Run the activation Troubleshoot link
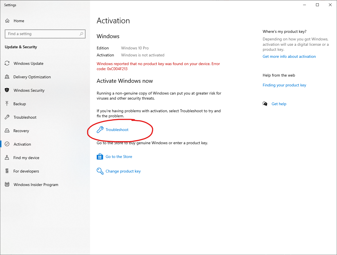Screen dimensions: 337x255 (x=117, y=130)
